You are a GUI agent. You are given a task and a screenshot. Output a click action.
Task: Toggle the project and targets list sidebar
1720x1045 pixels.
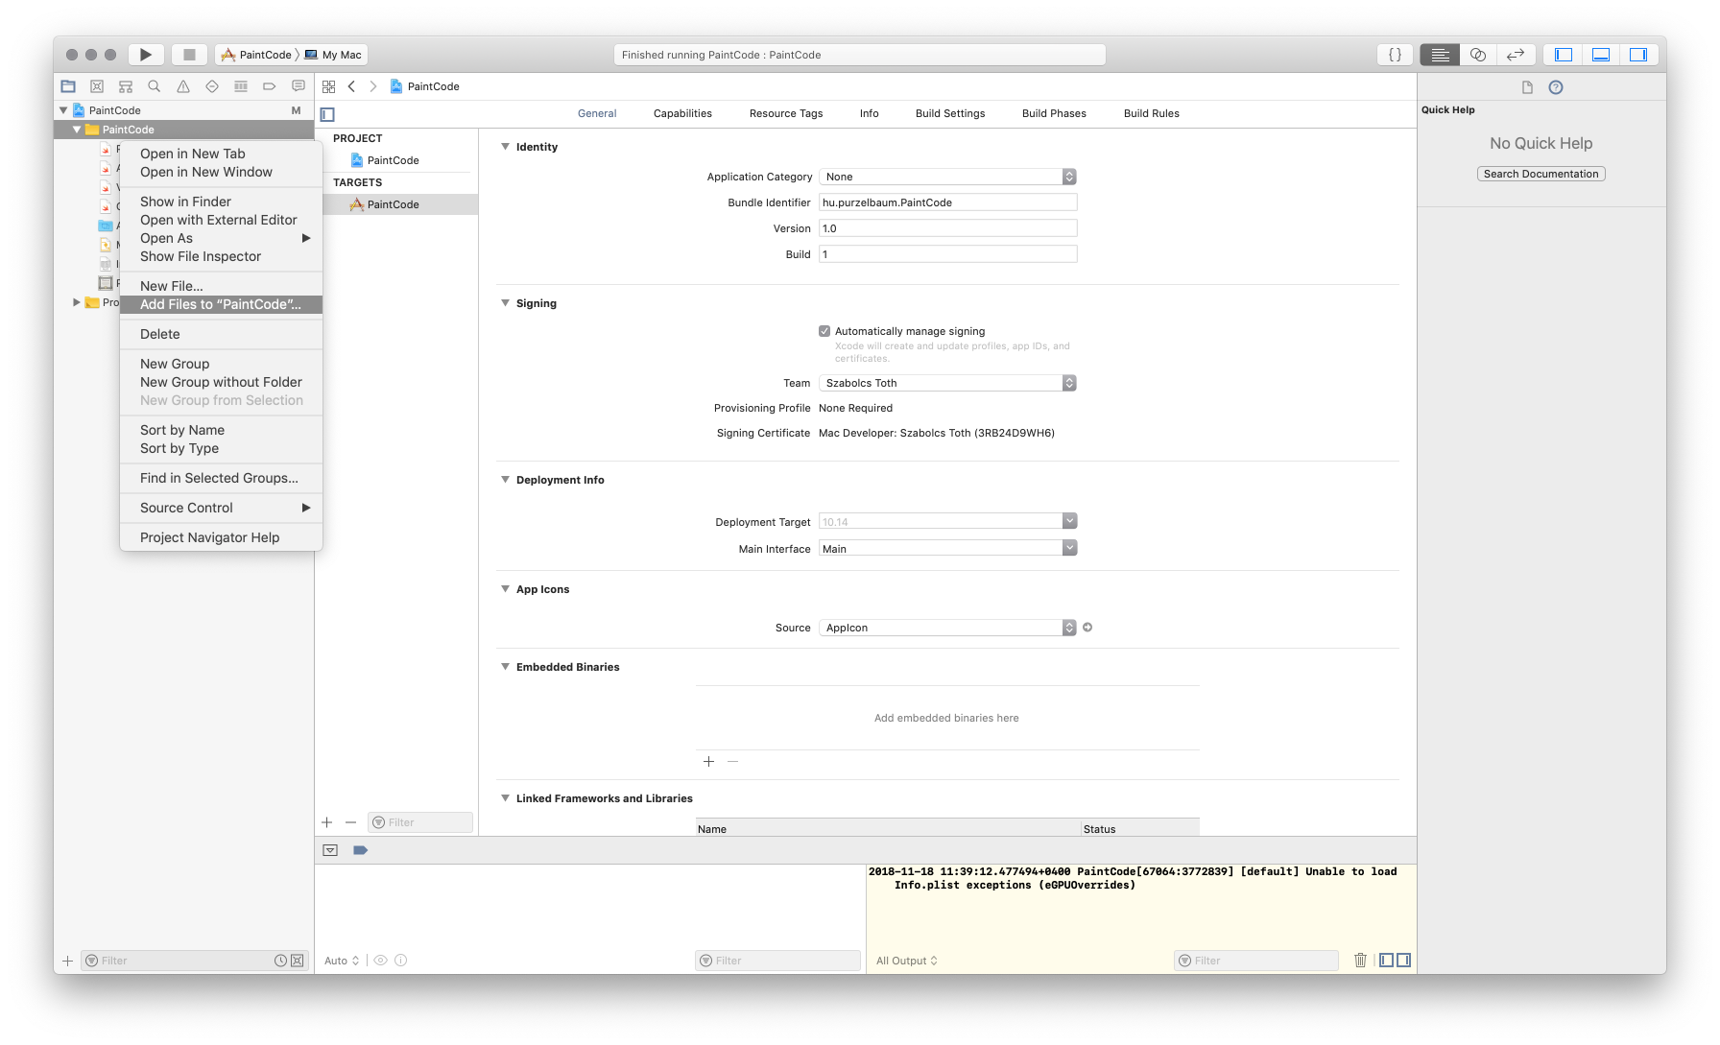(x=327, y=114)
